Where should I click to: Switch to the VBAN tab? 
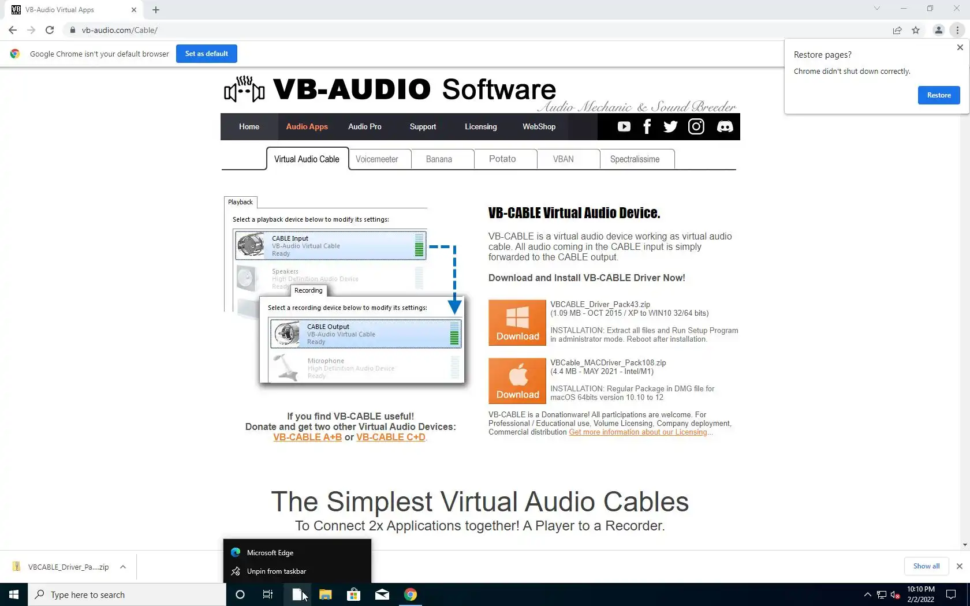[568, 159]
